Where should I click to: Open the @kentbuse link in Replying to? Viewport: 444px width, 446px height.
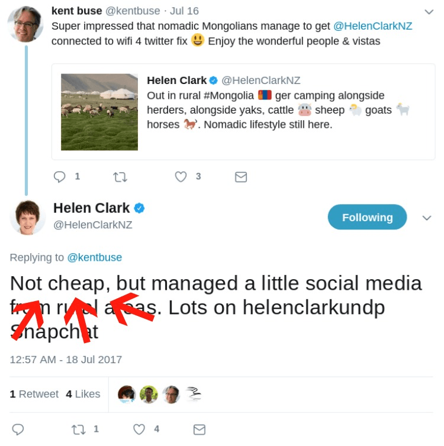95,257
